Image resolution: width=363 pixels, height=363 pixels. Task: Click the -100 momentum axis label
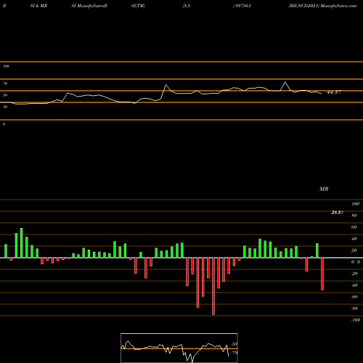pos(356,320)
